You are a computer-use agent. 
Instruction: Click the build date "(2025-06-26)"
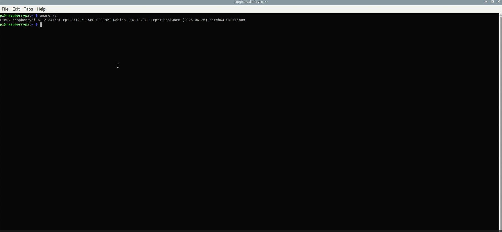click(x=195, y=20)
